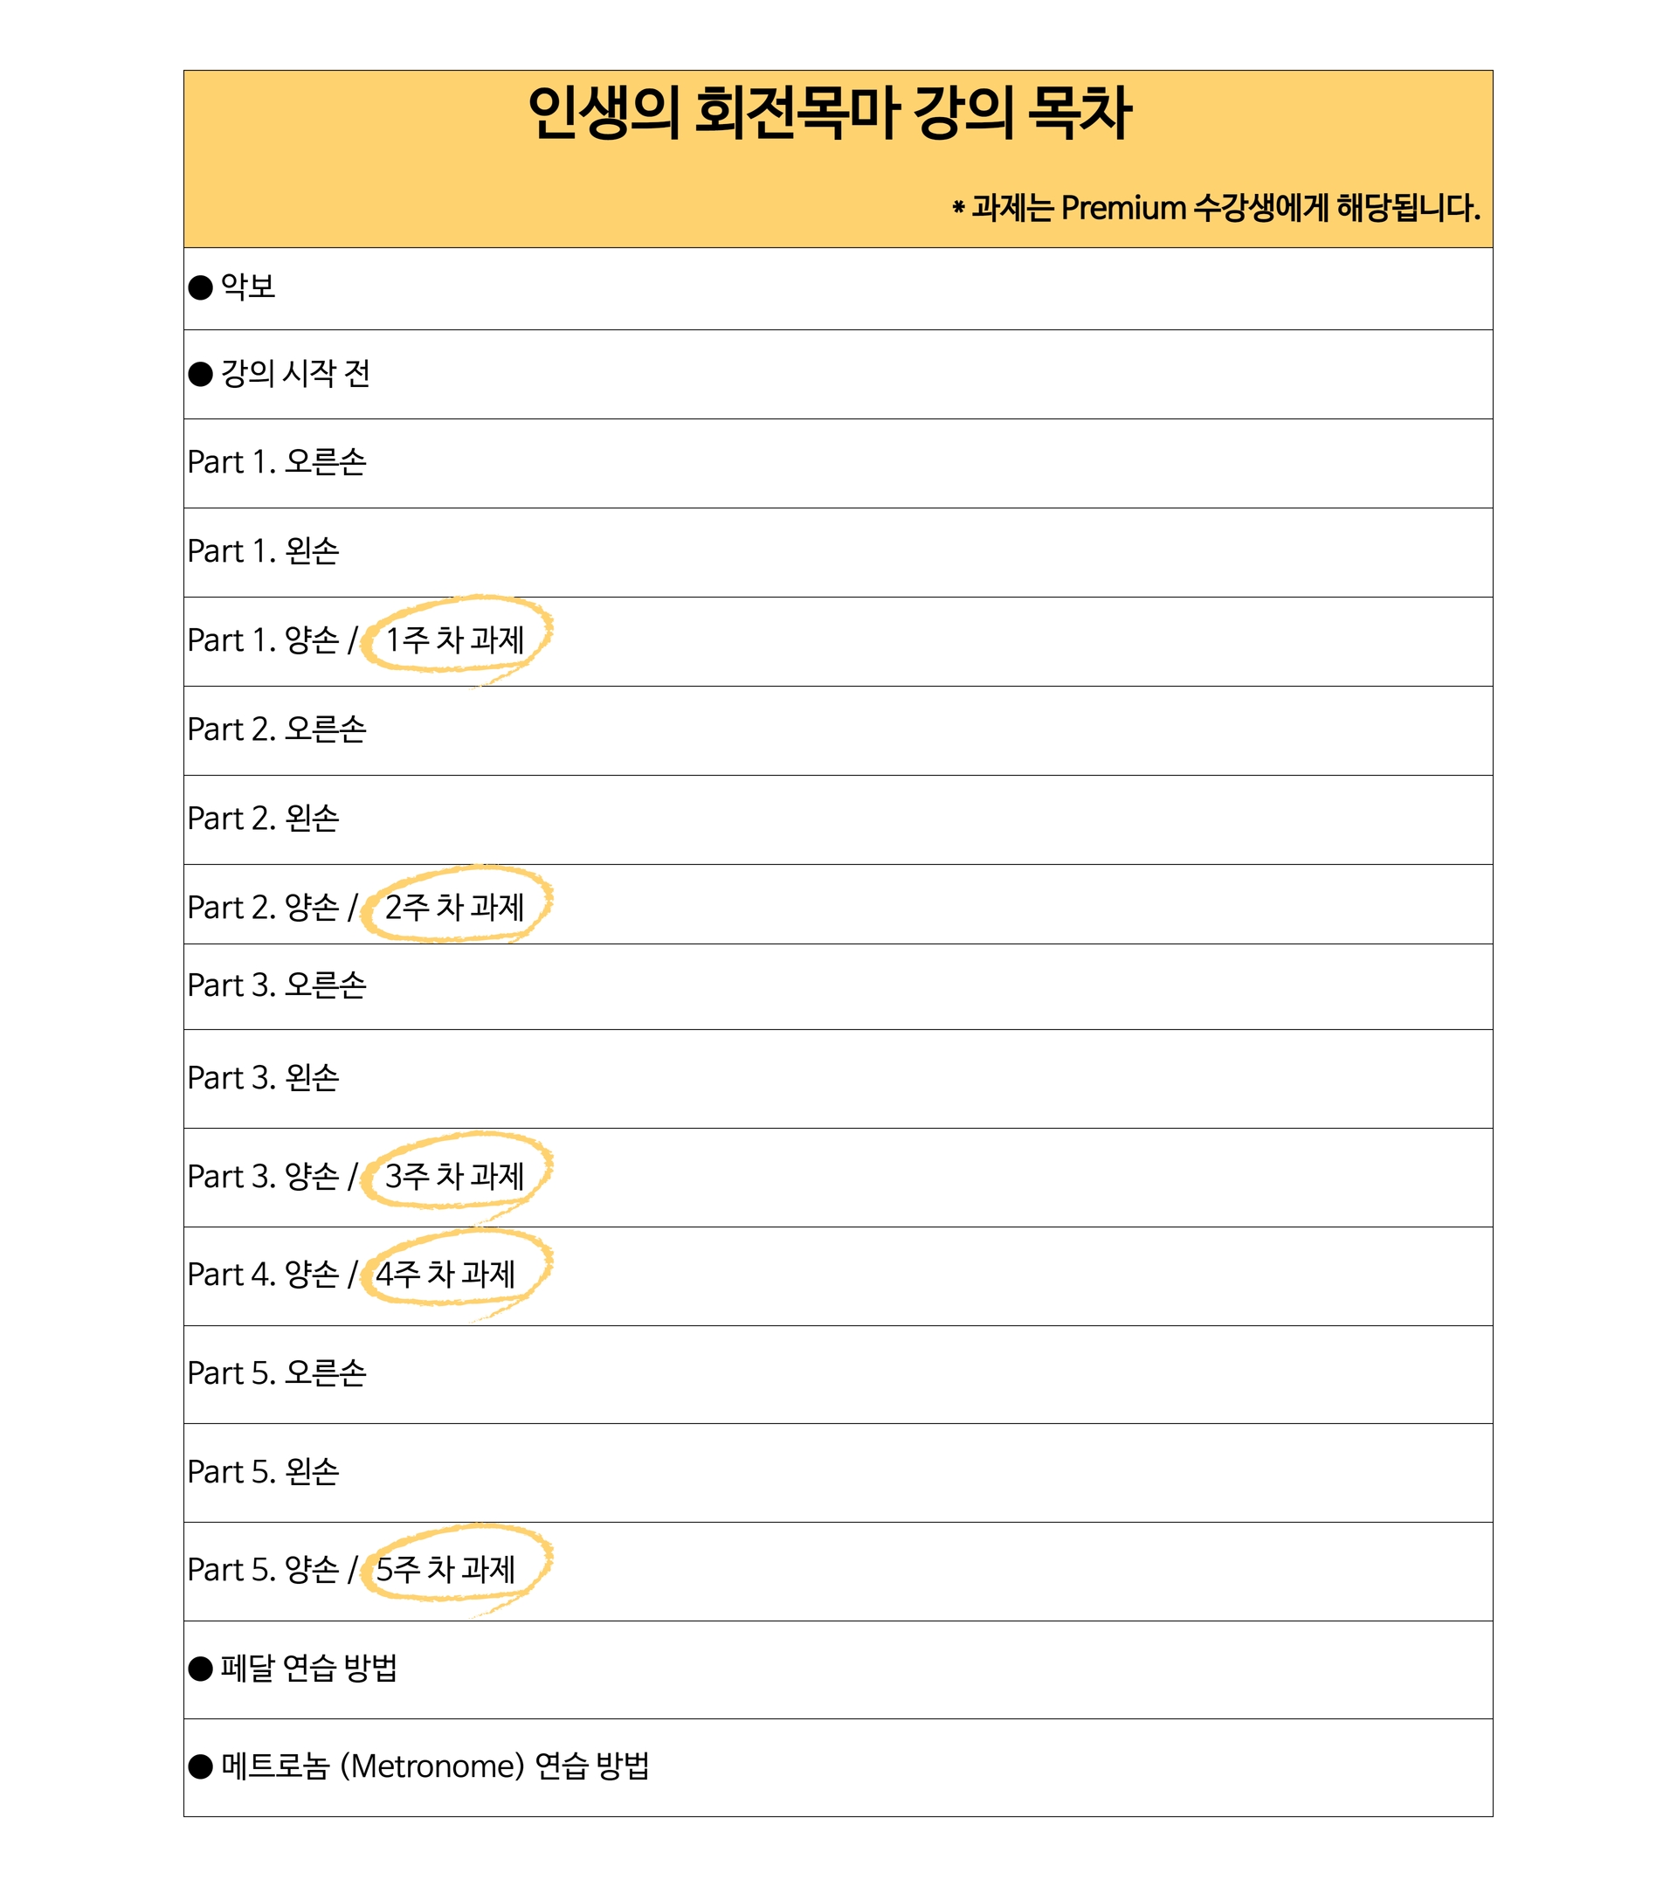Click the 인생의 회전목마 강의 목차 title
The image size is (1677, 1887).
coord(830,113)
